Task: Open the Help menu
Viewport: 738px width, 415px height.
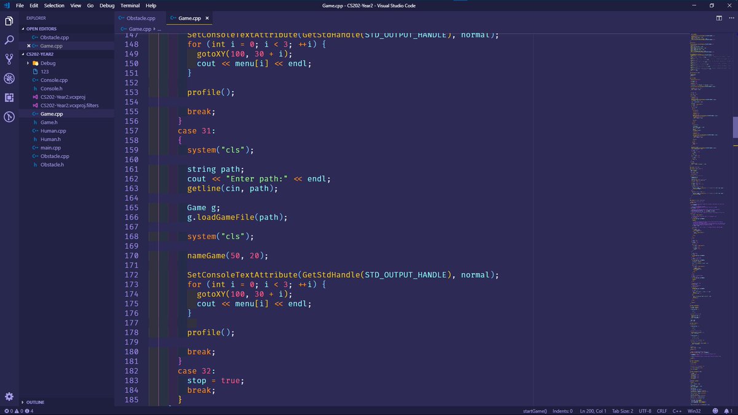Action: pos(151,6)
